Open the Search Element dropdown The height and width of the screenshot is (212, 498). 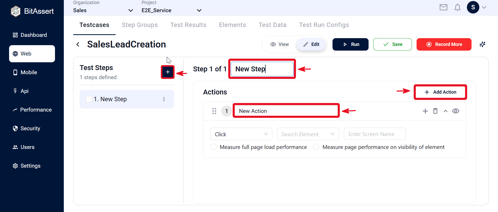308,134
